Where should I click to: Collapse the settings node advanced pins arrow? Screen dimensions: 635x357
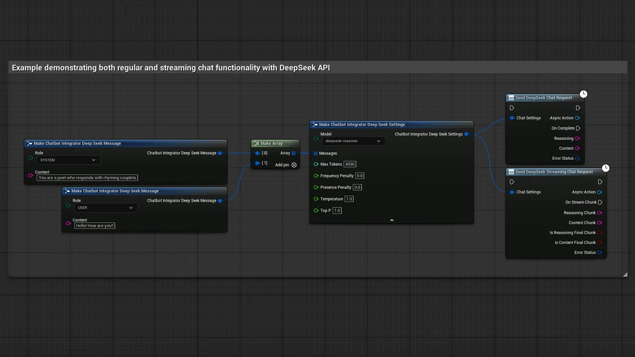pyautogui.click(x=391, y=220)
